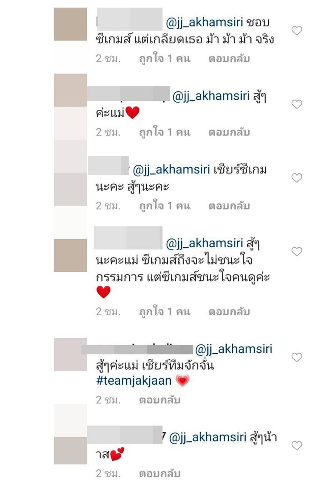Open first commenter's profile picture

(70, 24)
